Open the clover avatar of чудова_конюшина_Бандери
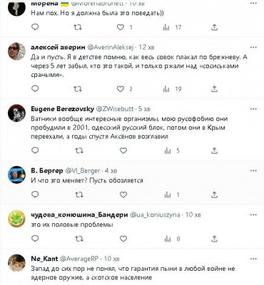This screenshot has width=264, height=285. (x=16, y=219)
